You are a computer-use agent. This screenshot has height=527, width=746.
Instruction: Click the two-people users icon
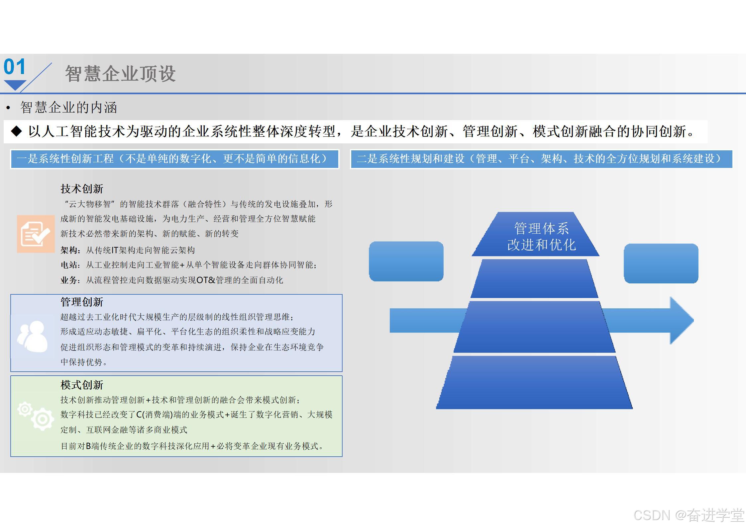point(33,336)
